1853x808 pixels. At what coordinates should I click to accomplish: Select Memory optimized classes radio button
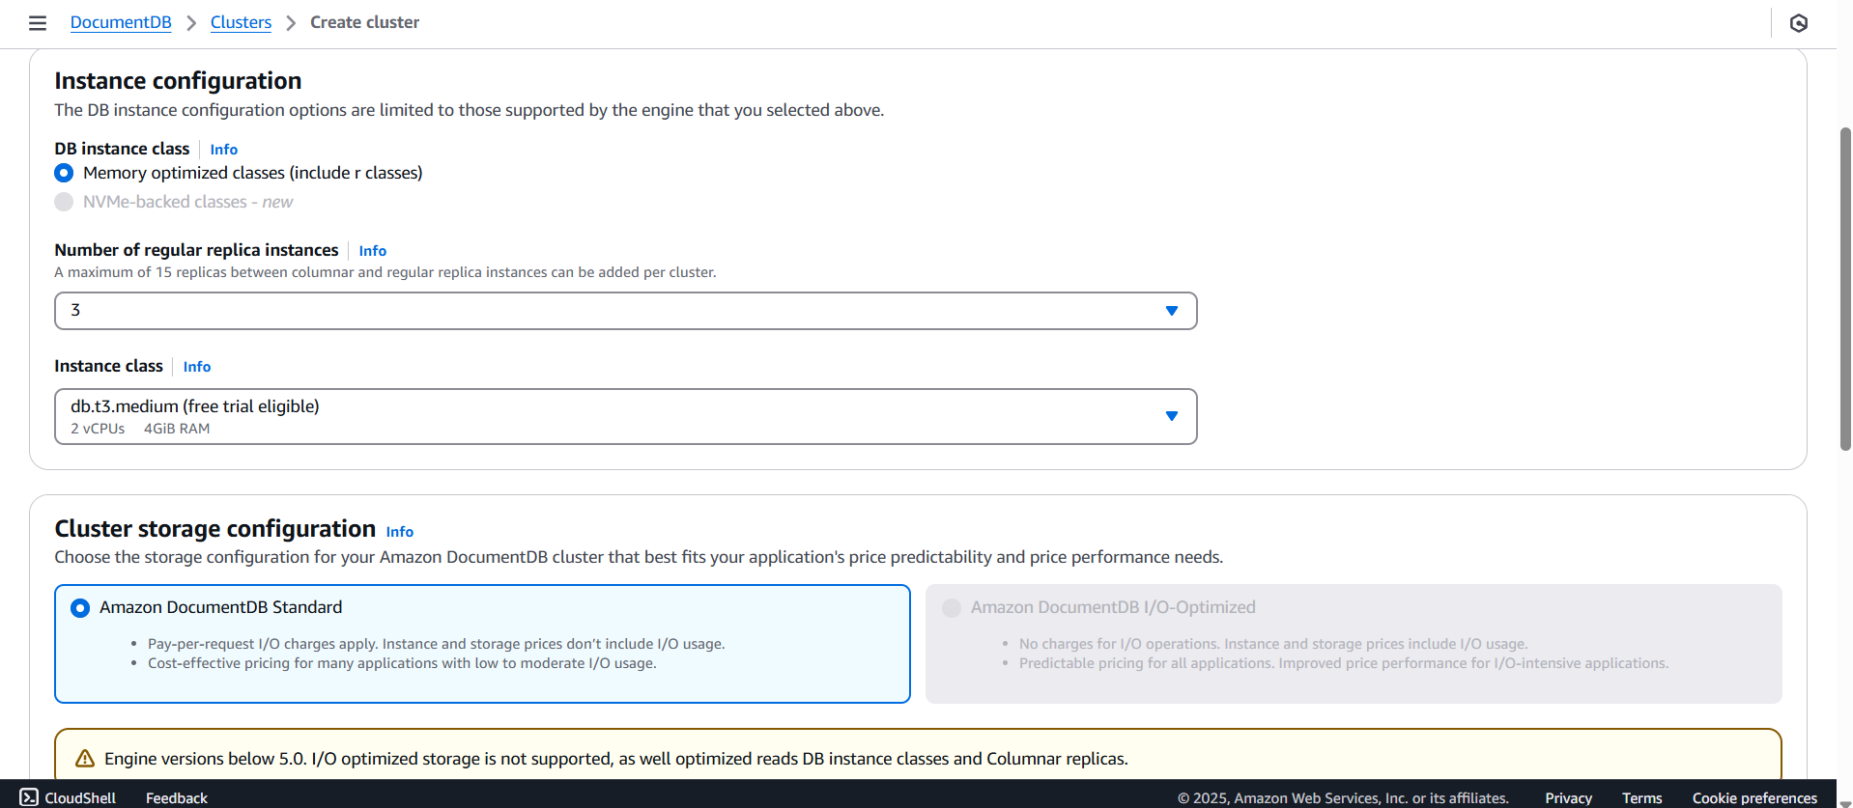point(64,173)
